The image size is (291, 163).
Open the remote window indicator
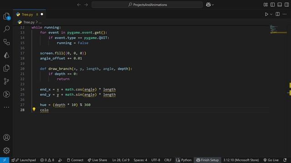pyautogui.click(x=5, y=160)
